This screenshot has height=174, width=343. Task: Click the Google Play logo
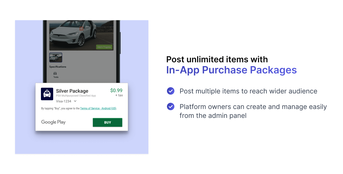click(x=53, y=122)
